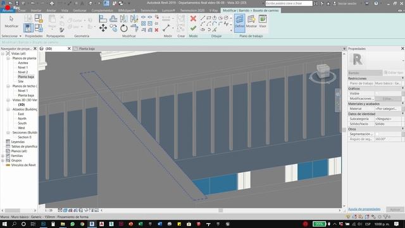
Task: Close the Navegador de proyectos panel
Action: (x=35, y=48)
